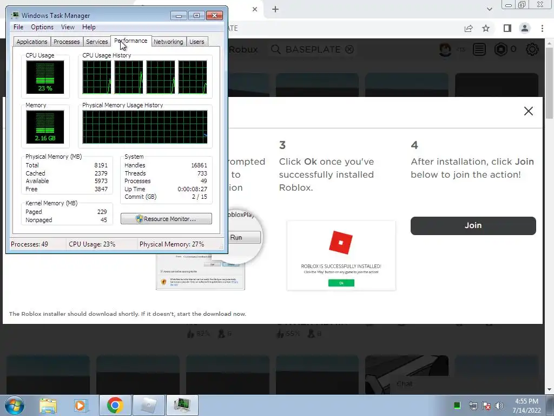
Task: Open the volume speaker tray icon
Action: [499, 405]
